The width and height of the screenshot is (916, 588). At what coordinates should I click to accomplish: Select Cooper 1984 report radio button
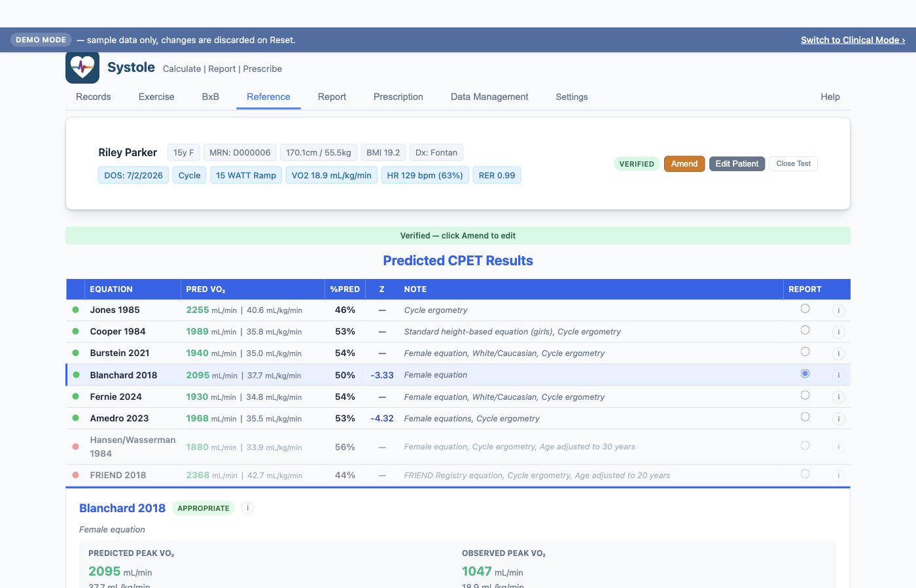pyautogui.click(x=805, y=330)
